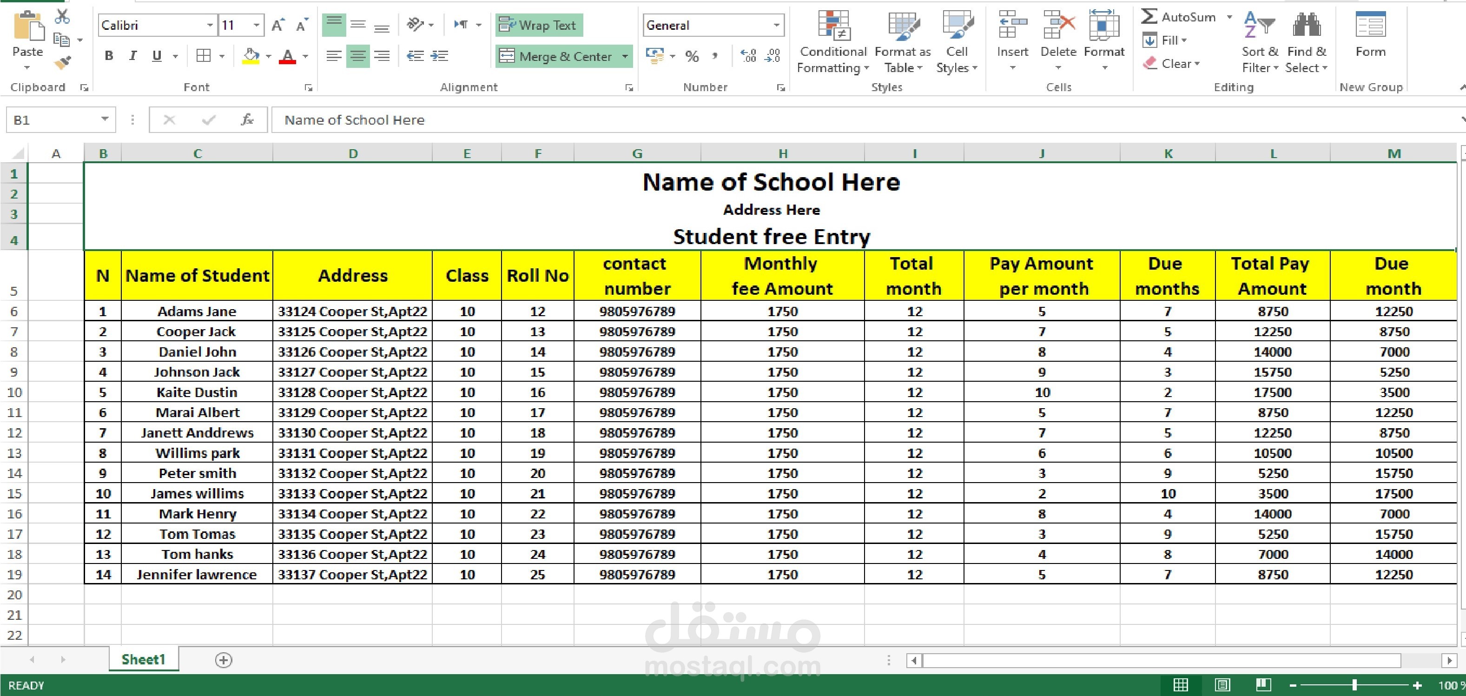
Task: Click the Insert Function fx icon
Action: pos(247,119)
